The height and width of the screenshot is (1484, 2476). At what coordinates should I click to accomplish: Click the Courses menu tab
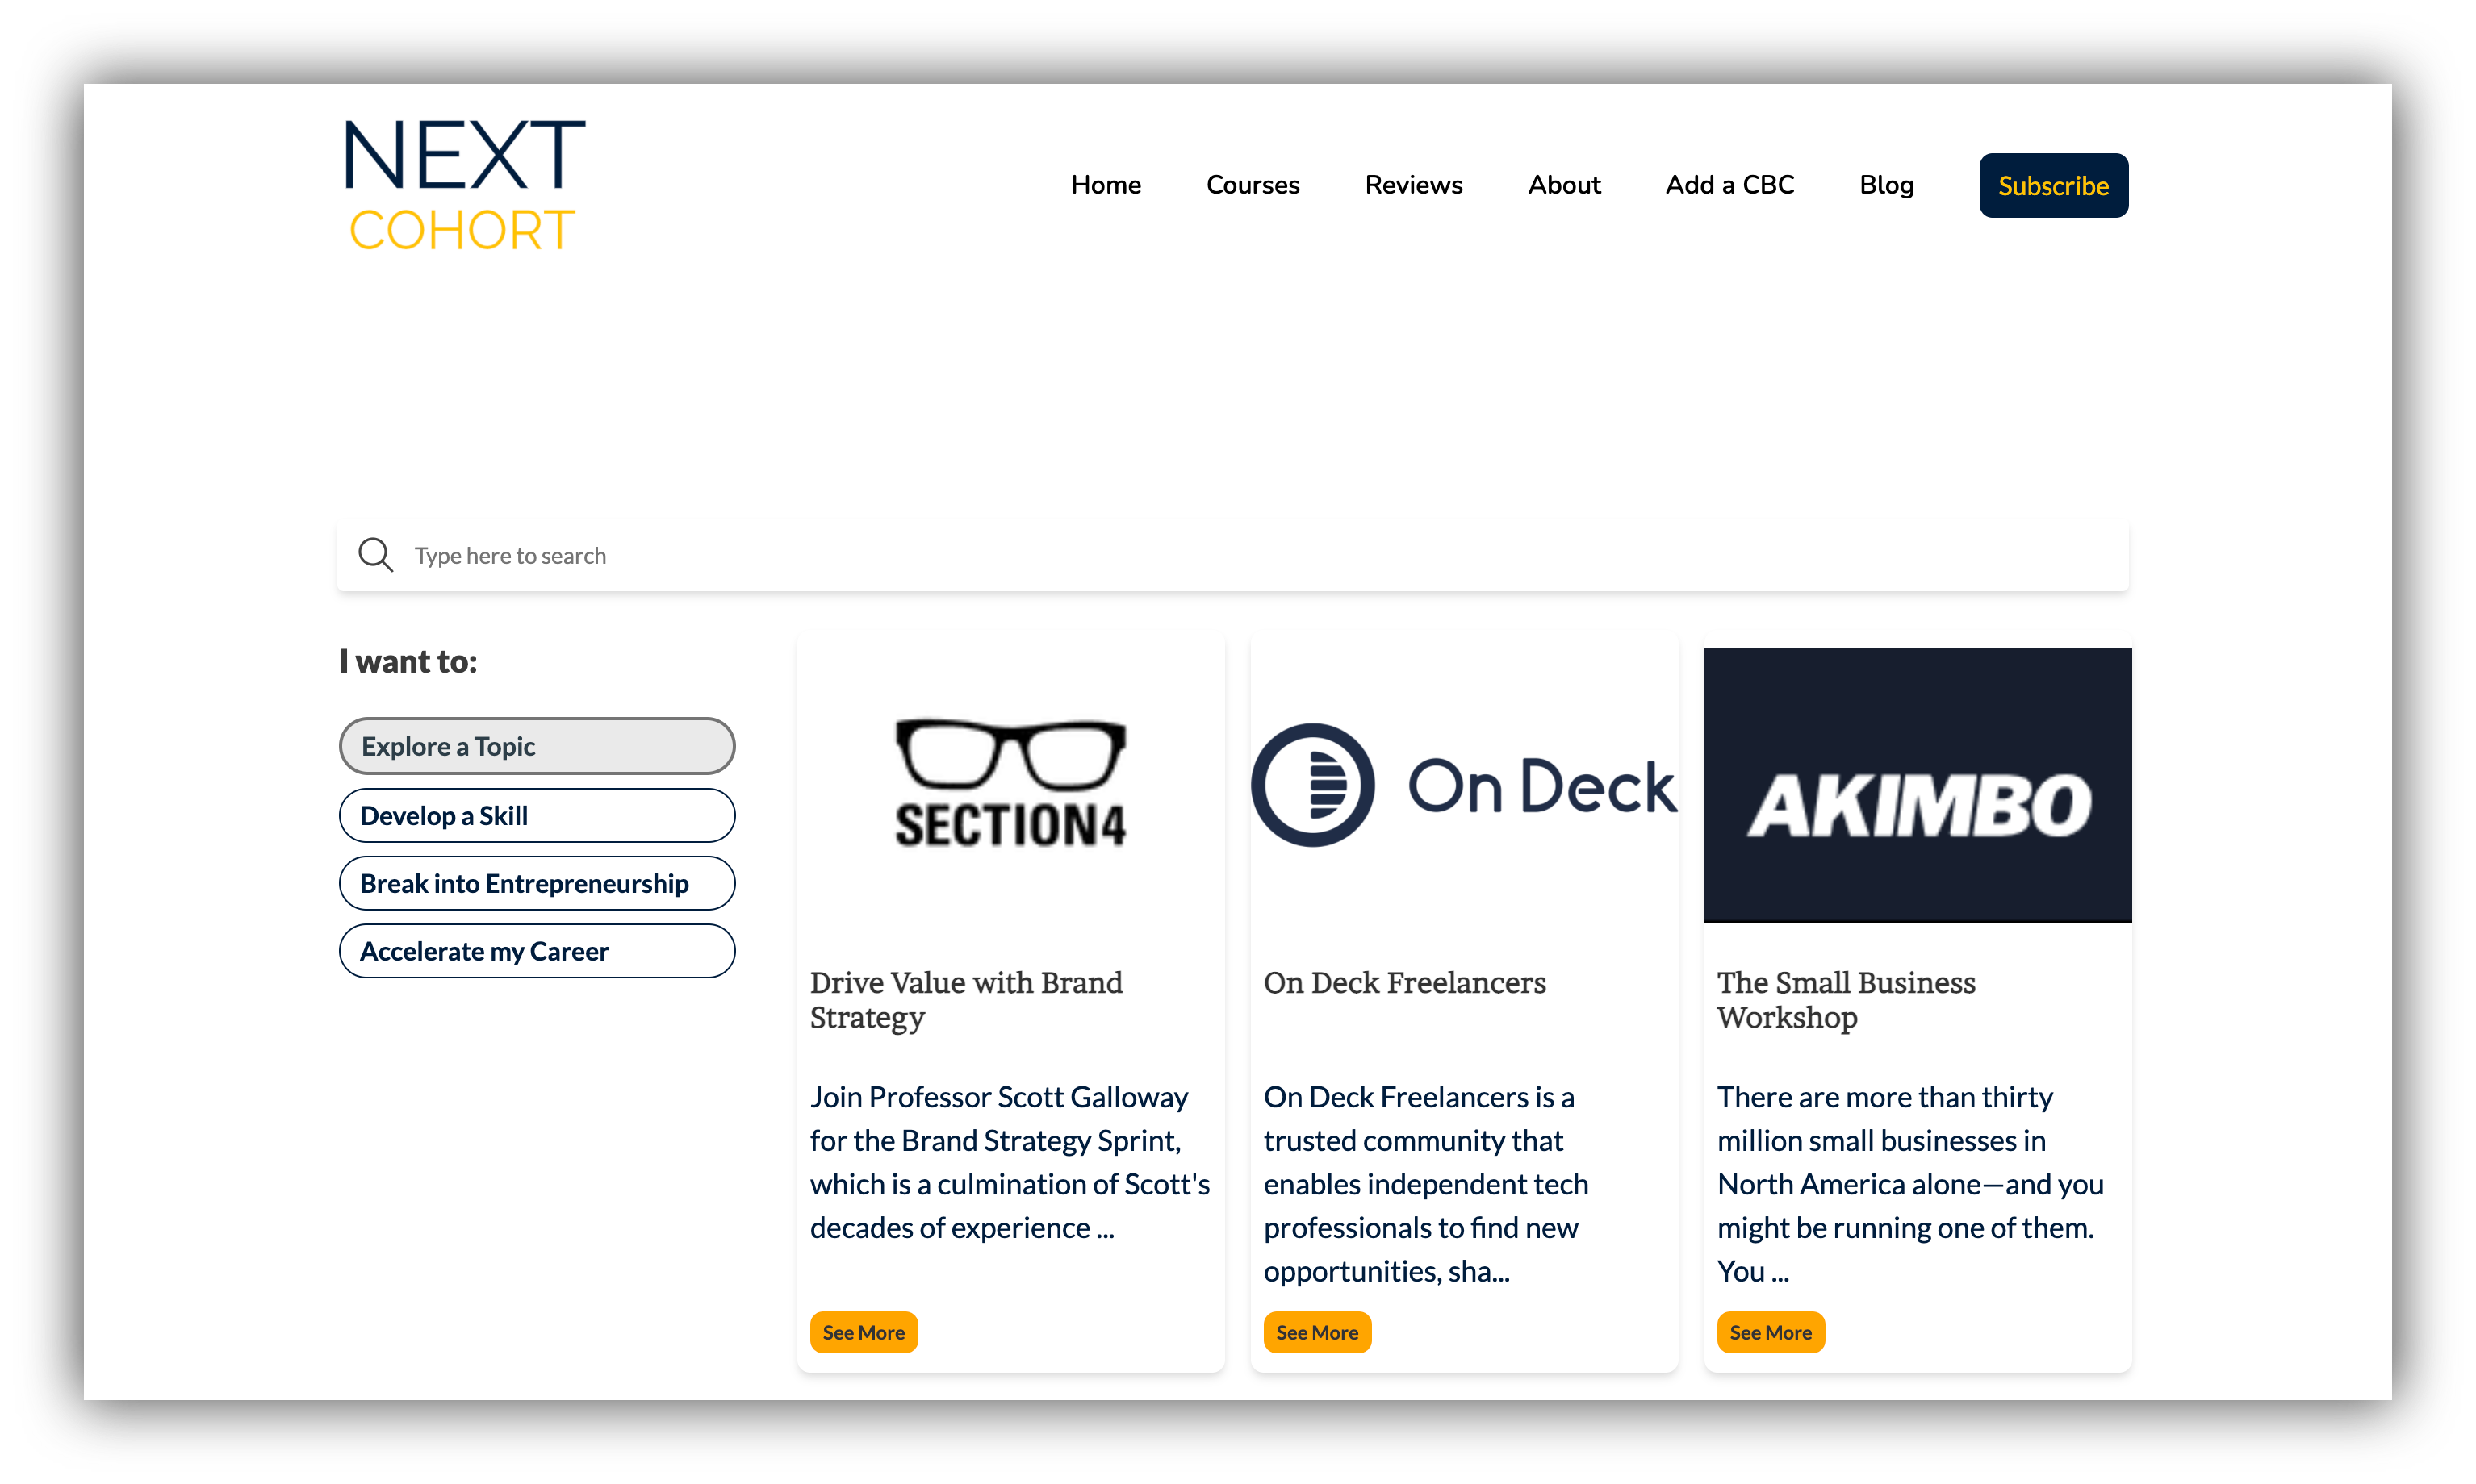(1251, 185)
